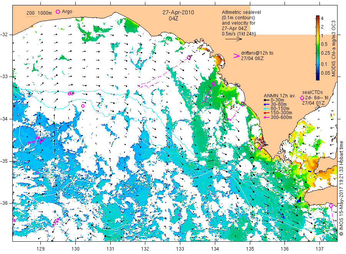Click the 0.5m/s velocity scale arrow
This screenshot has width=346, height=254.
234,39
